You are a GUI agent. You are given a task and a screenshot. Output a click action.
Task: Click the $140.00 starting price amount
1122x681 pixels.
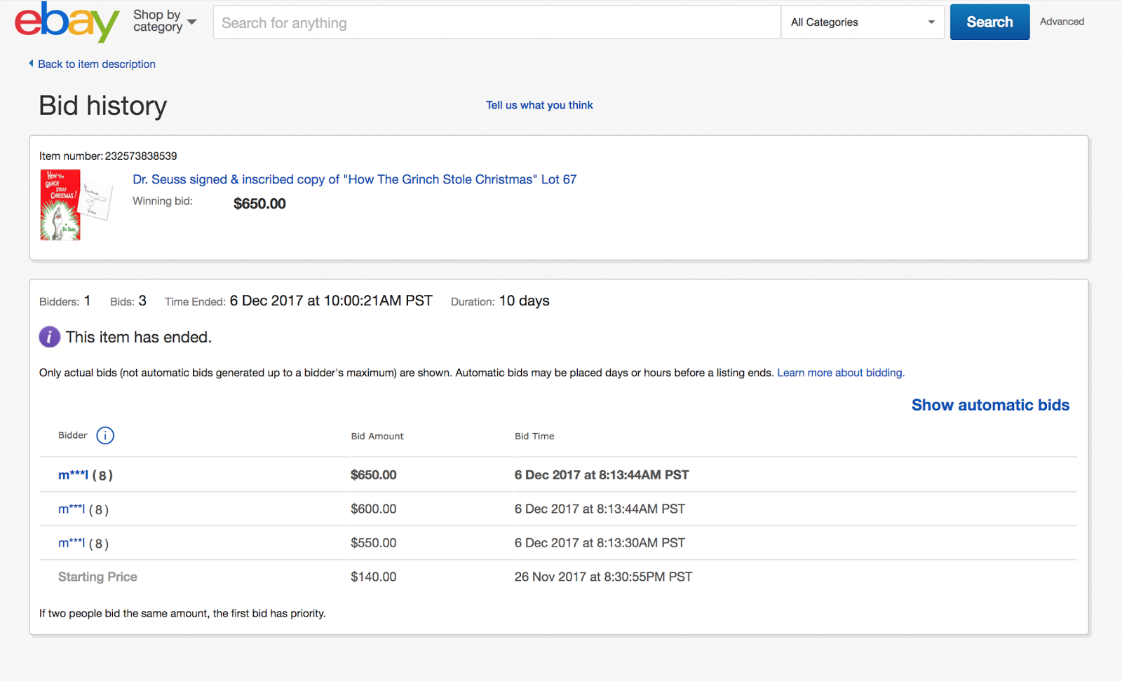(374, 577)
